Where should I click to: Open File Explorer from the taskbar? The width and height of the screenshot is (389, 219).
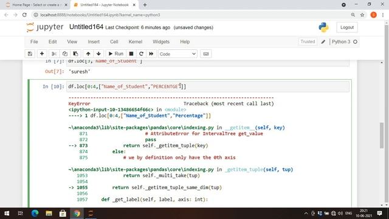pos(49,214)
